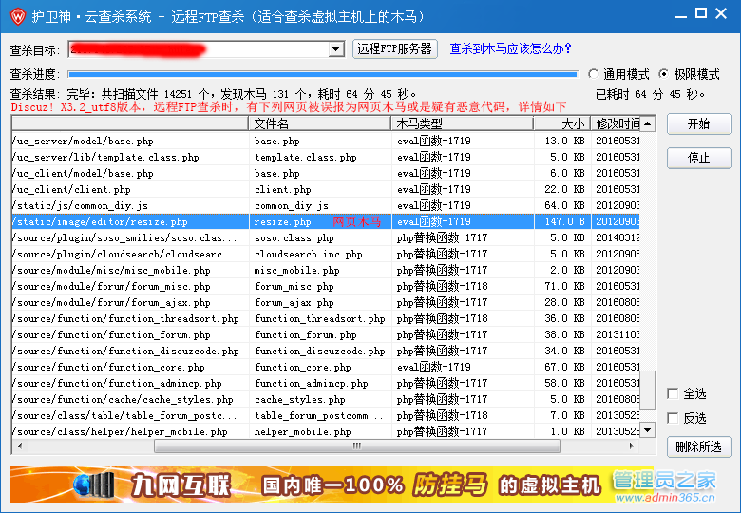Click 64.0 KB size cell
Image resolution: width=741 pixels, height=513 pixels.
tap(564, 205)
